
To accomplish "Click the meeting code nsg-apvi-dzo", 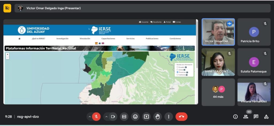I will [28, 117].
